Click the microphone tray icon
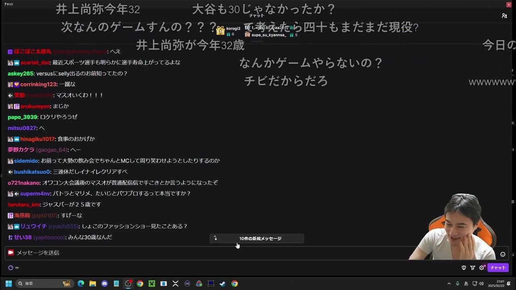This screenshot has width=516, height=290. [x=458, y=284]
